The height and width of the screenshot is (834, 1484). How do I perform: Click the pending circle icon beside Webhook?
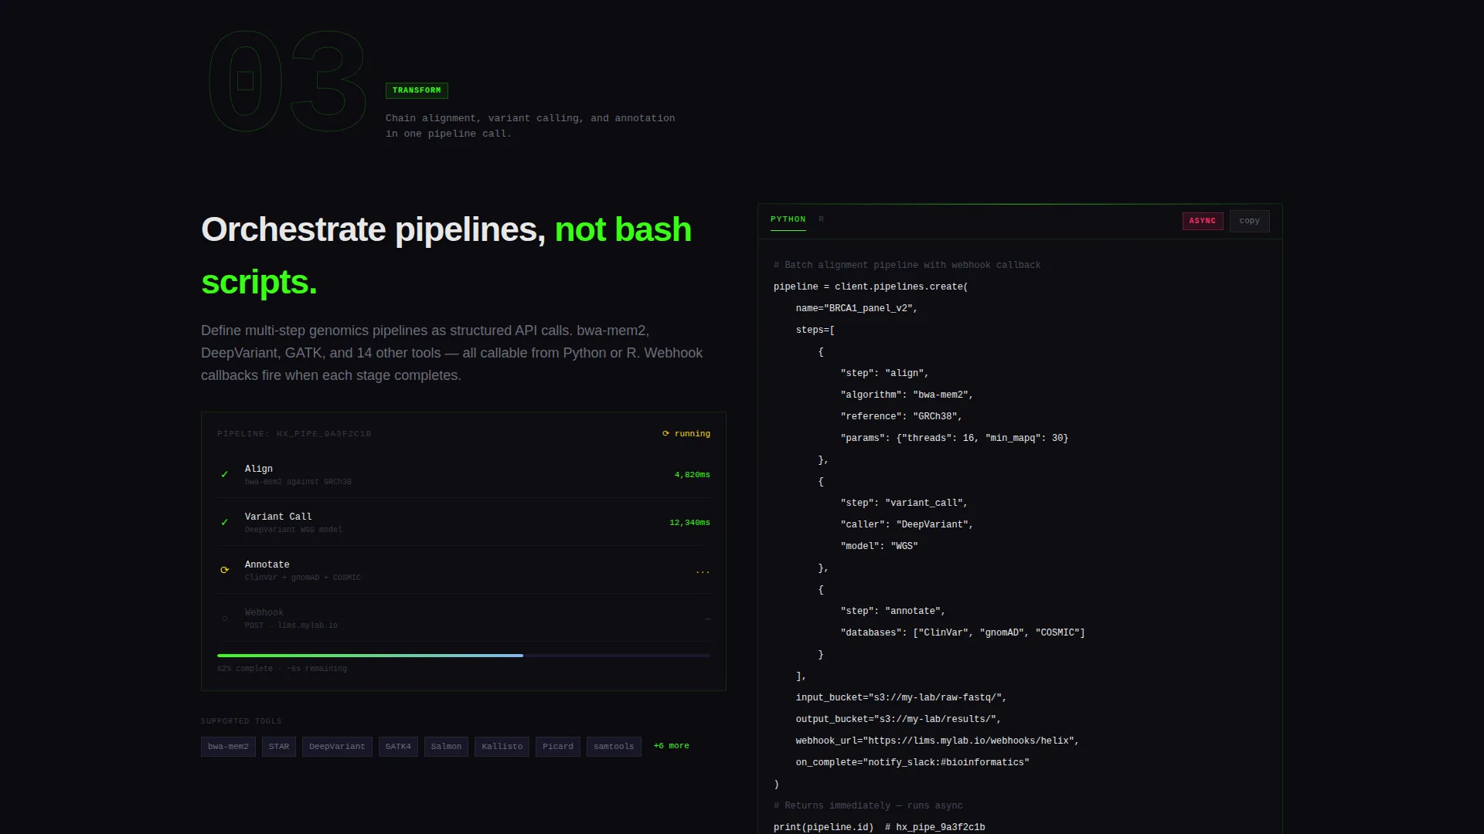[225, 619]
